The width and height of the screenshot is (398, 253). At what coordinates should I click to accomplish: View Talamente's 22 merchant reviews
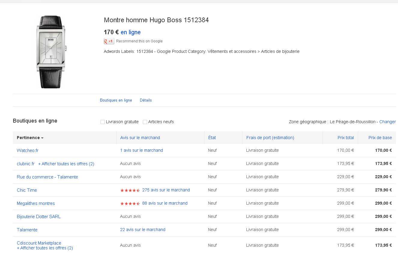coord(143,230)
